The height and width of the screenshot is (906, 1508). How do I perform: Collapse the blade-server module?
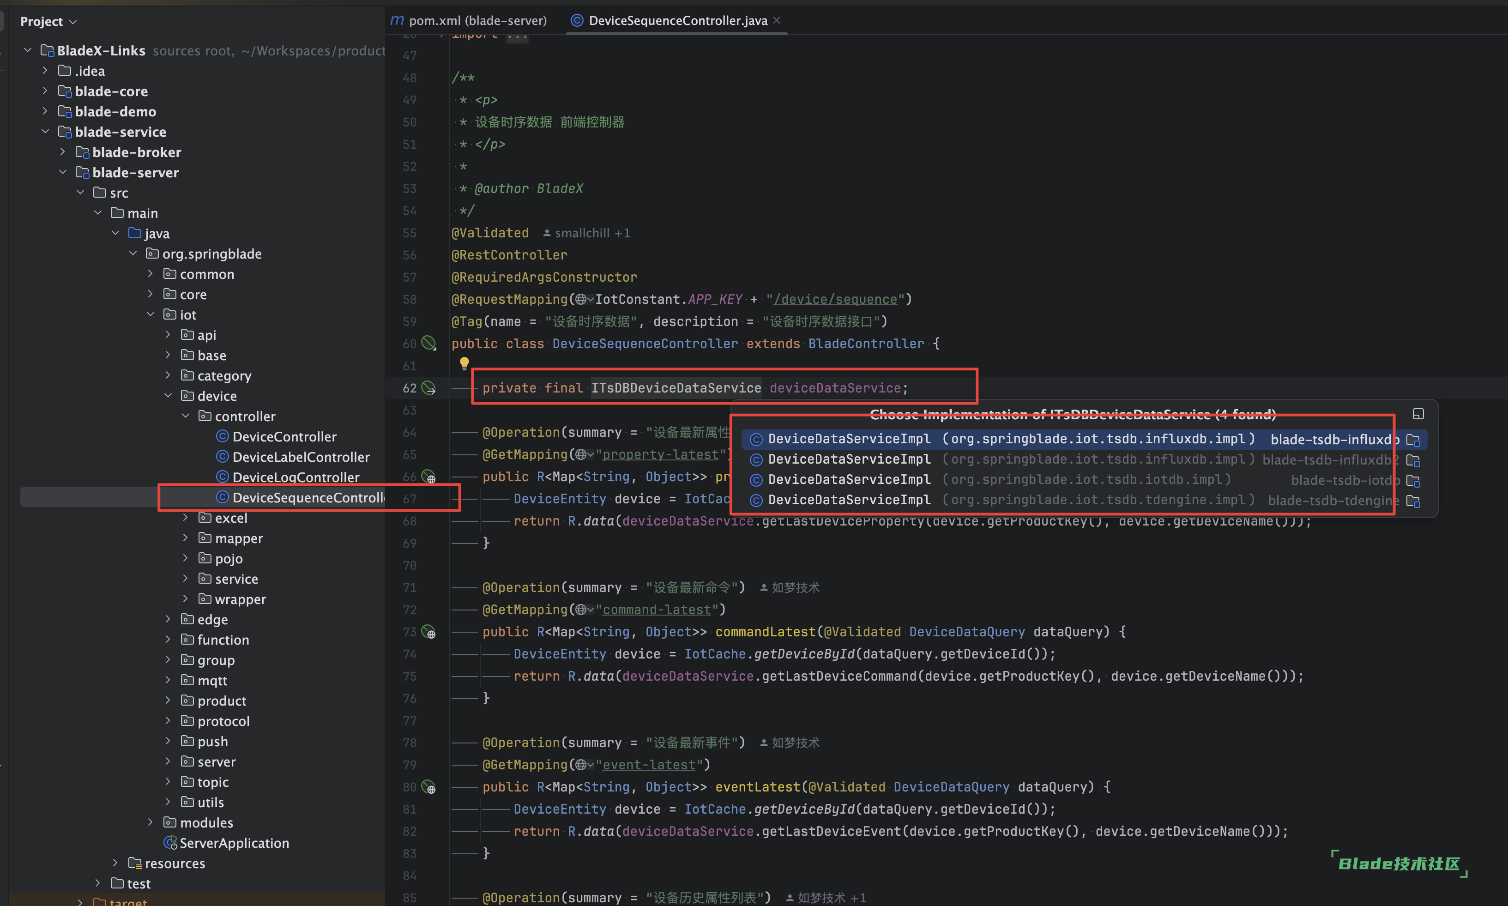click(x=62, y=172)
